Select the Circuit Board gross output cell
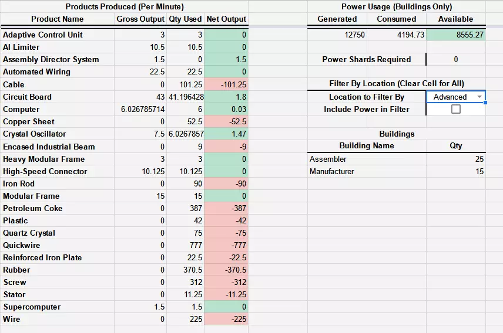The height and width of the screenshot is (333, 503). [x=141, y=97]
